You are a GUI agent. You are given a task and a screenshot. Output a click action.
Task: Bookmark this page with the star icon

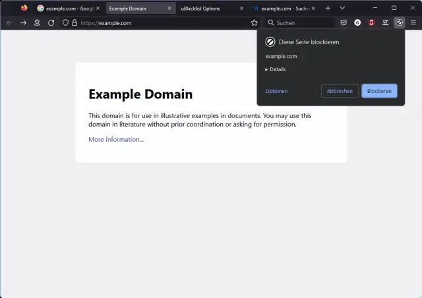pyautogui.click(x=255, y=22)
